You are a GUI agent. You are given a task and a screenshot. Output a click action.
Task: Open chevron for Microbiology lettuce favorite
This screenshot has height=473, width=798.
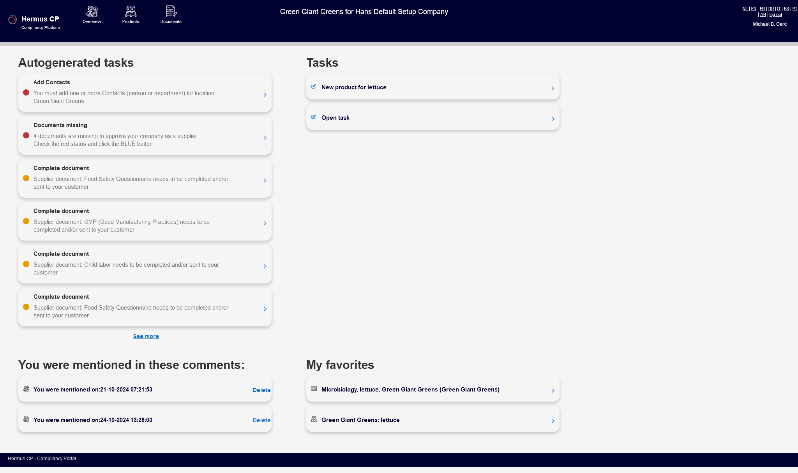click(x=553, y=391)
